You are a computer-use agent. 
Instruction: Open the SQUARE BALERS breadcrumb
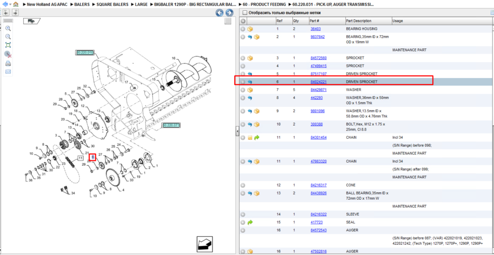(113, 5)
